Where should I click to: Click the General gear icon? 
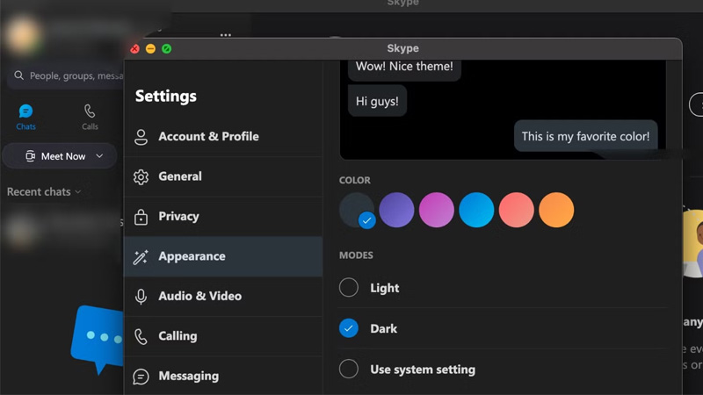(x=141, y=177)
